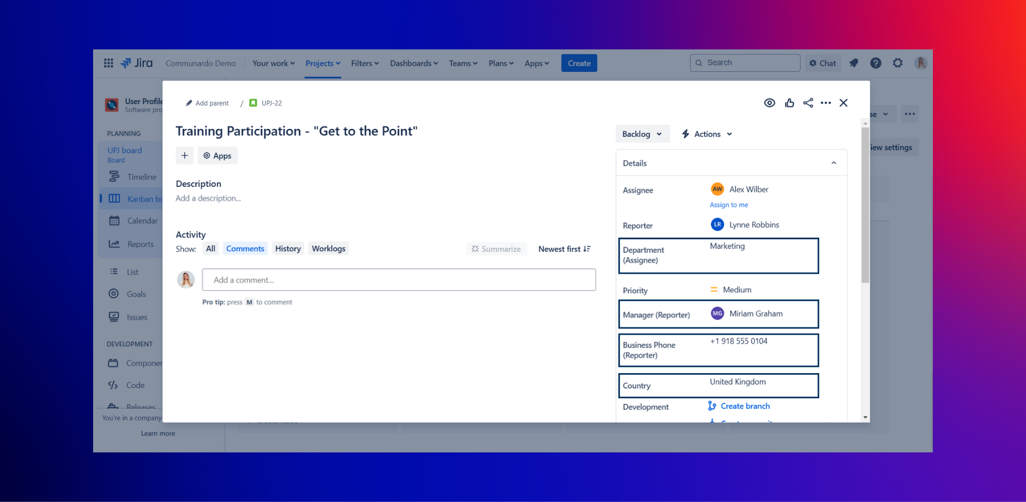Image resolution: width=1026 pixels, height=502 pixels.
Task: Open the Projects dropdown menu
Action: [x=323, y=63]
